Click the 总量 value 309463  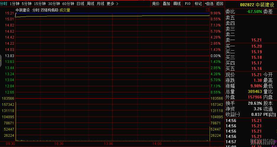click(x=255, y=91)
